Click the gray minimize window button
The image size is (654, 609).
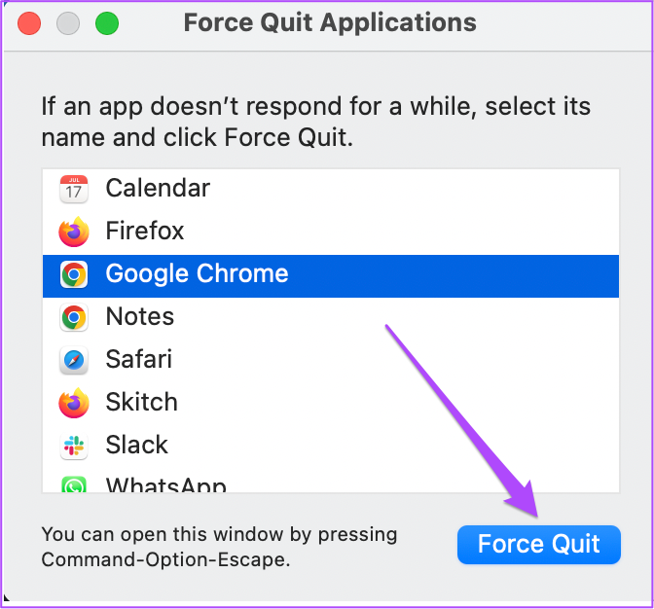[x=68, y=23]
